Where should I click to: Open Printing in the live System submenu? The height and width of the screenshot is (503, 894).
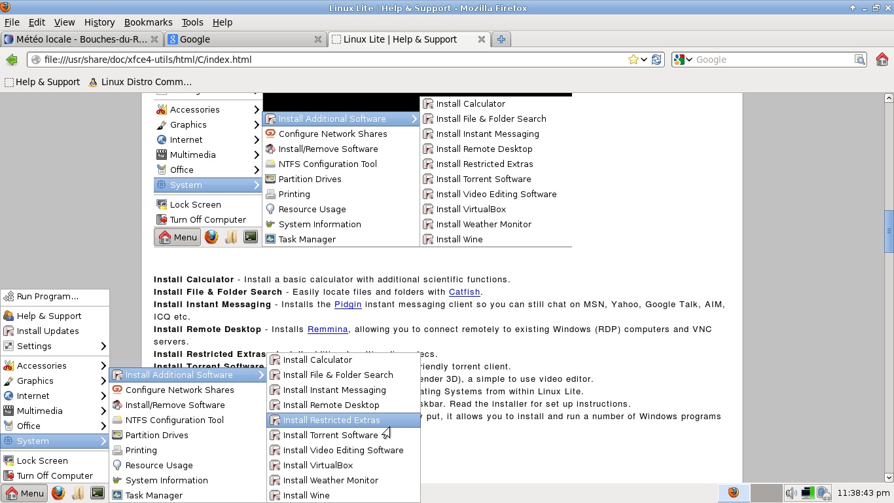(188, 450)
